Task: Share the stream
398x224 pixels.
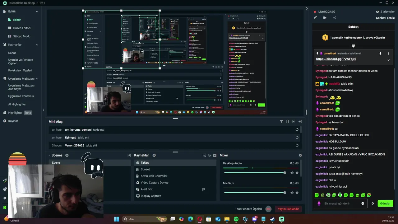Action: [335, 18]
